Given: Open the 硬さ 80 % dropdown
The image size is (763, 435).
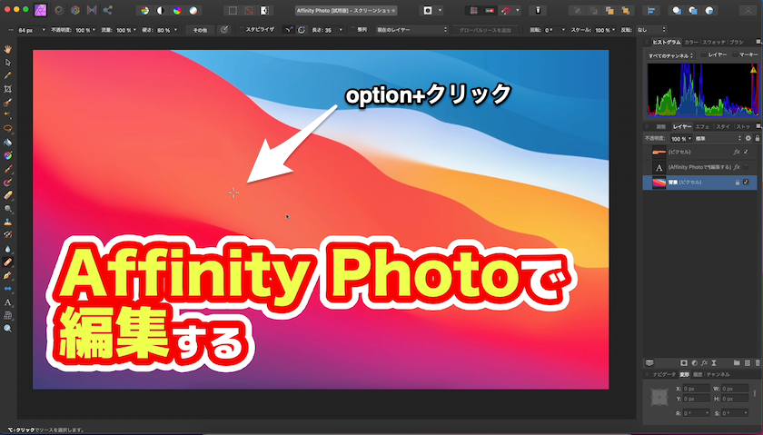Looking at the screenshot, I should [167, 30].
